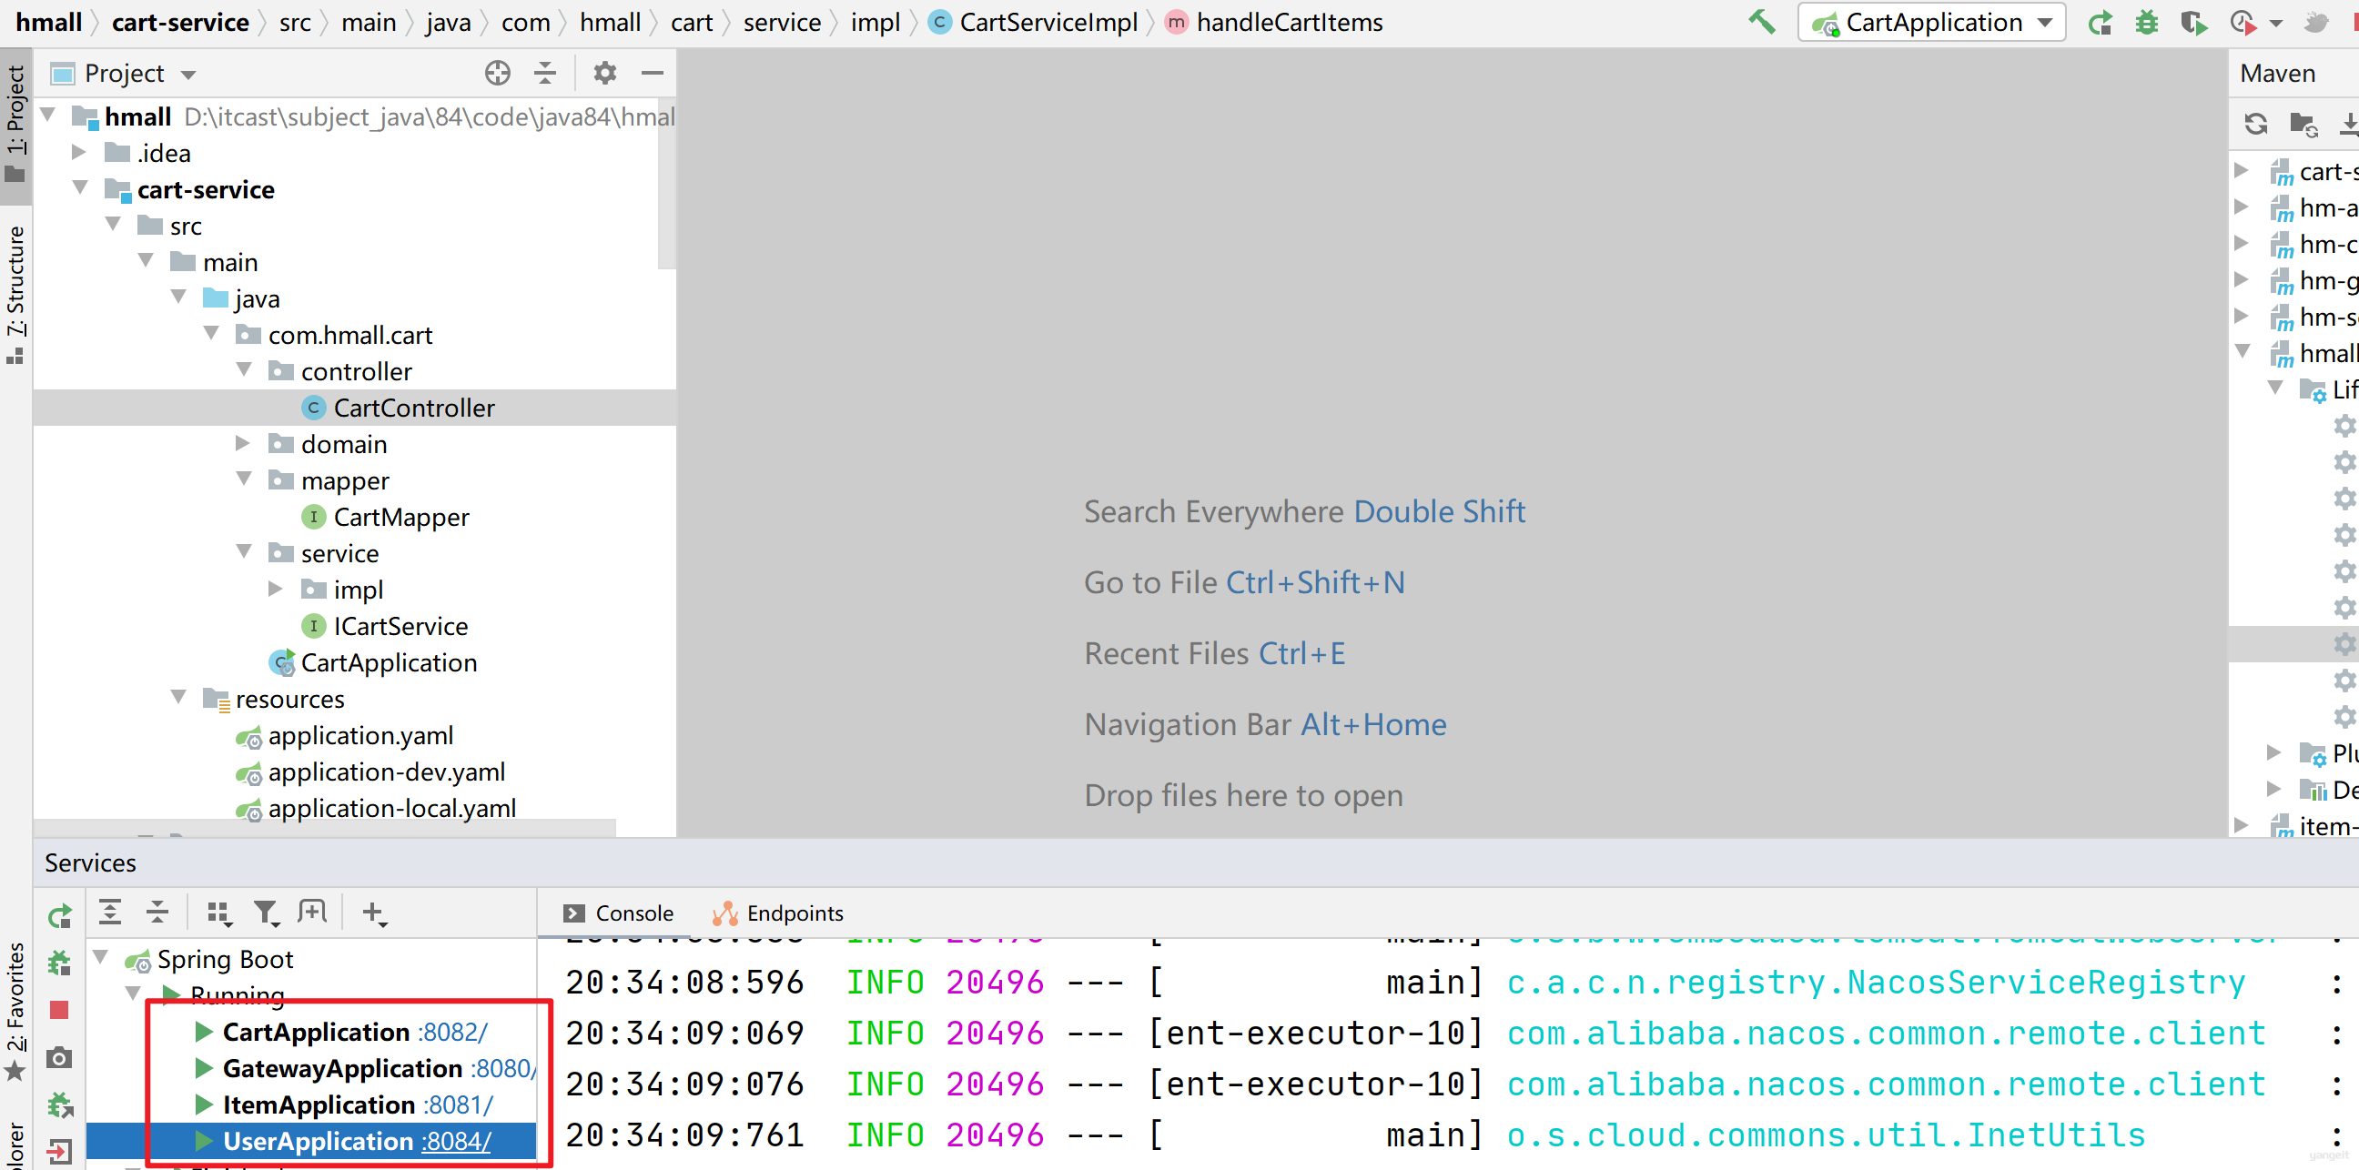Click the exit icon in Services sidebar

click(59, 1151)
